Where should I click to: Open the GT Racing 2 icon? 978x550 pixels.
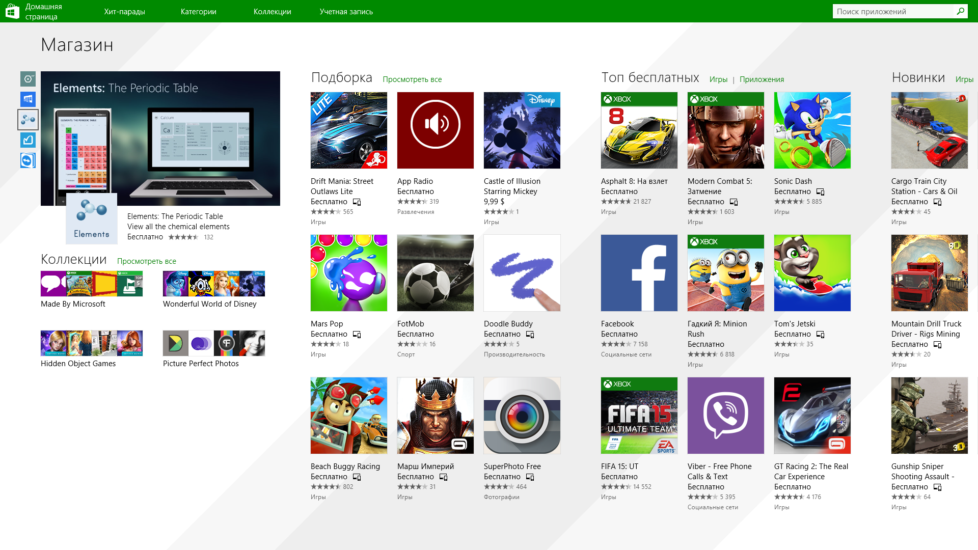coord(812,416)
